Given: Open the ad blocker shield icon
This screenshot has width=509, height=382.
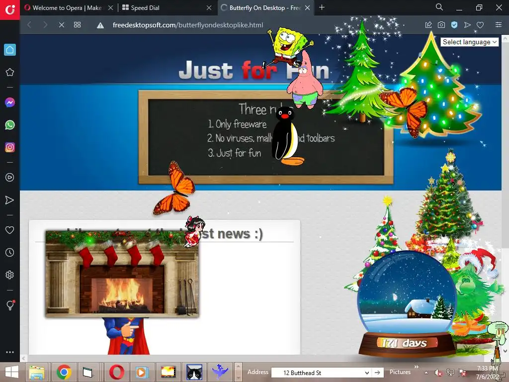Looking at the screenshot, I should [x=454, y=25].
